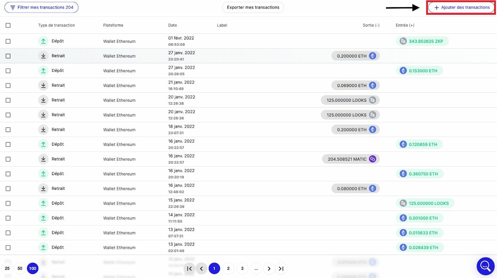The image size is (497, 278).
Task: Click the deposit icon for 01 févr. 2022 row
Action: pyautogui.click(x=43, y=41)
